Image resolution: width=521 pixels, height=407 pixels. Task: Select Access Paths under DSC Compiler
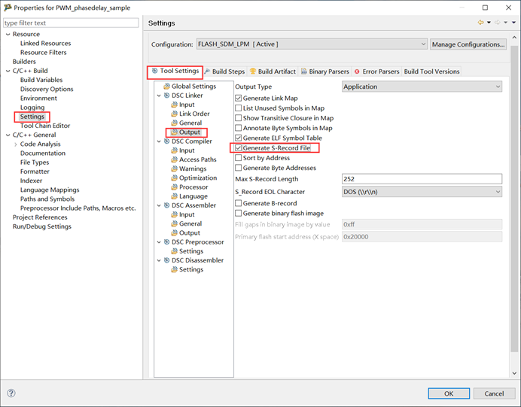click(x=197, y=159)
